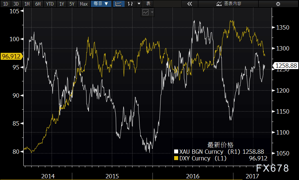The width and height of the screenshot is (299, 180).
Task: Click the small chart annotation icon
Action: [146, 13]
